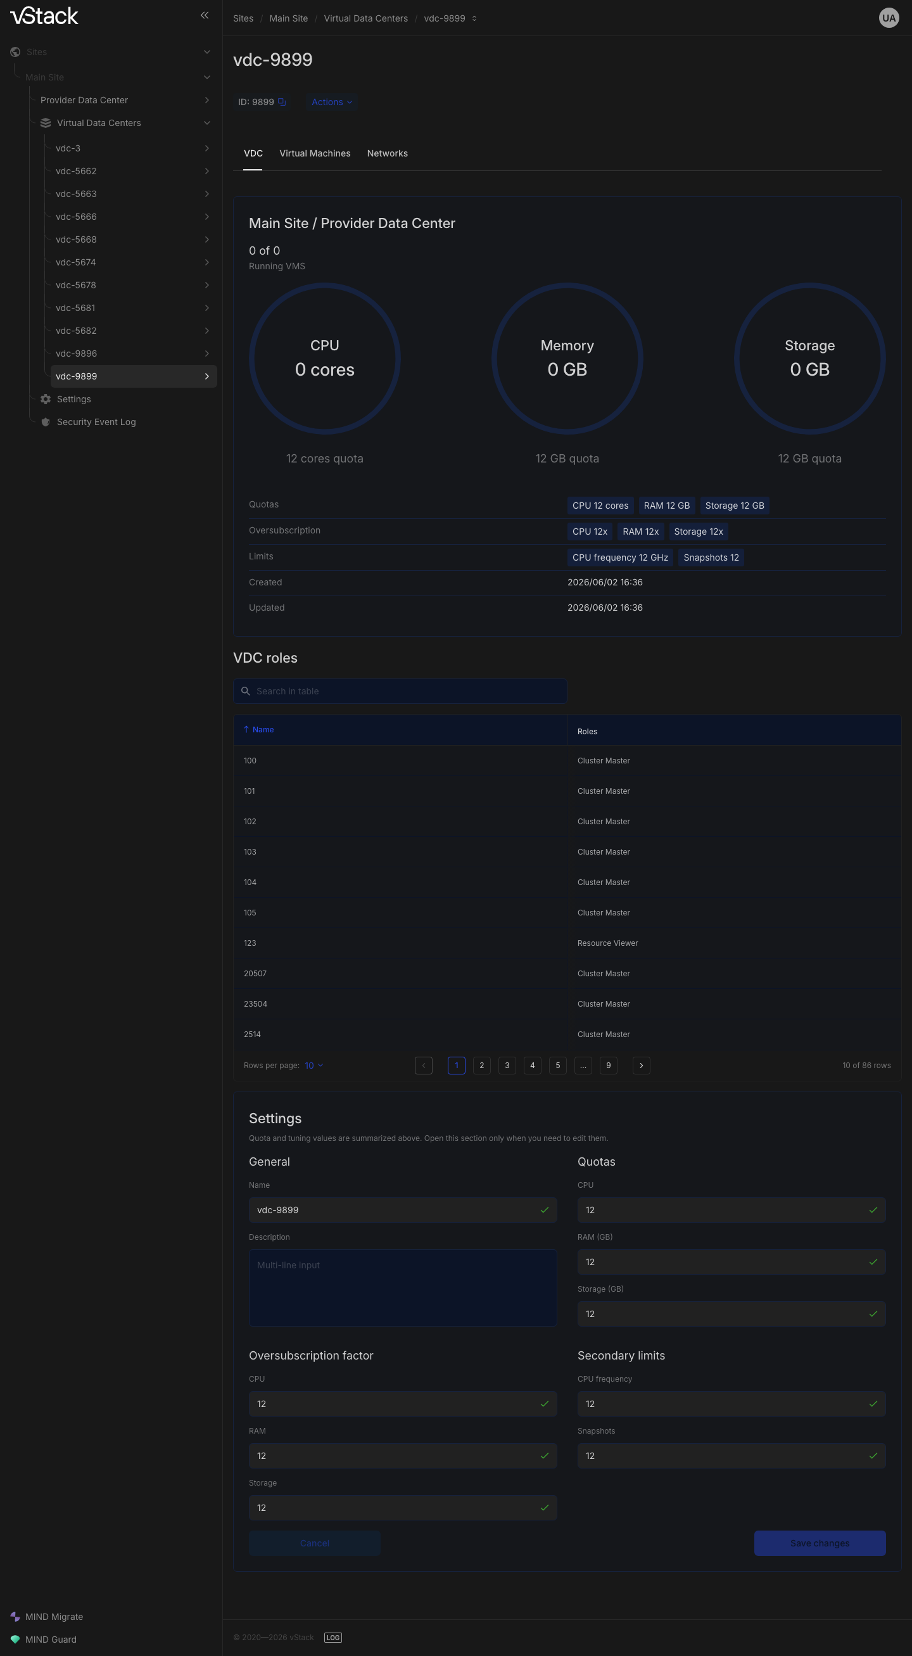This screenshot has height=1656, width=912.
Task: Click the Settings gear icon in sidebar
Action: tap(46, 399)
